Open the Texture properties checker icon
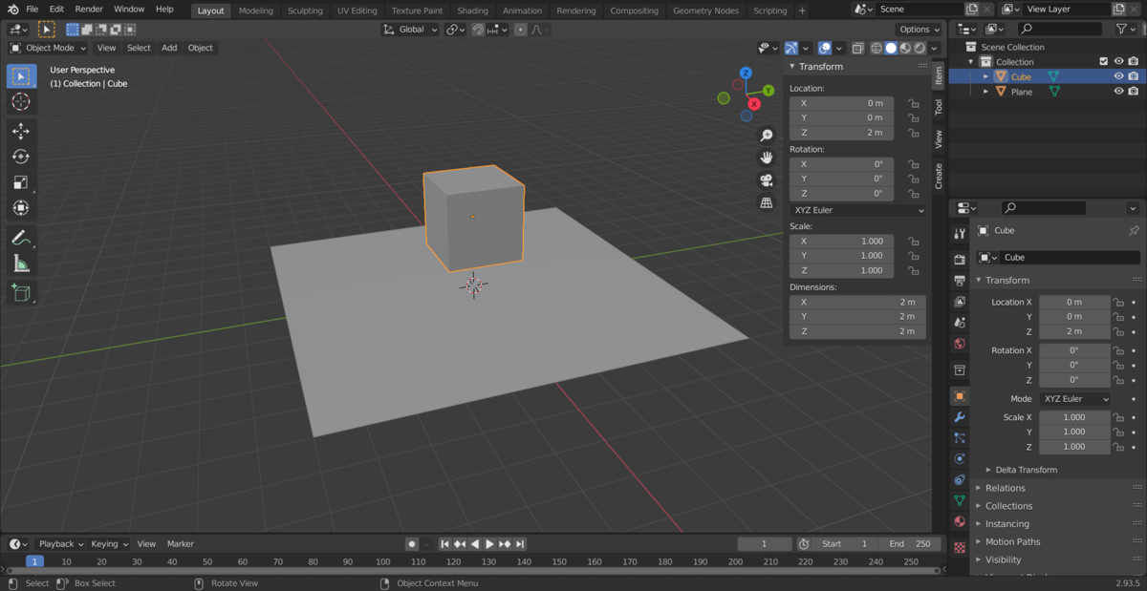The image size is (1147, 591). pyautogui.click(x=960, y=548)
